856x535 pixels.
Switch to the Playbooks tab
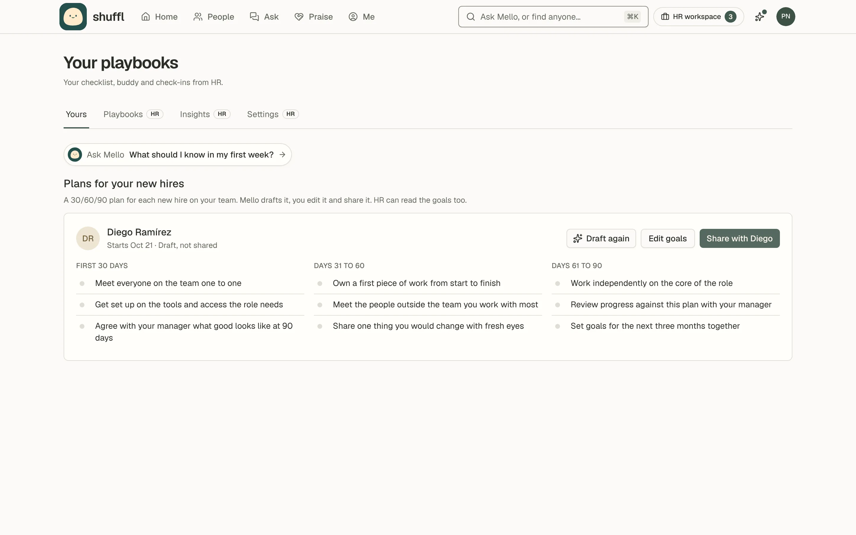click(133, 114)
